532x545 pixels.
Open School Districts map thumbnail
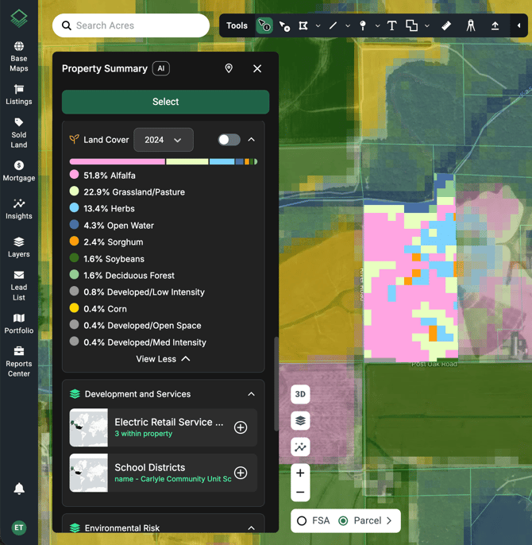(89, 473)
